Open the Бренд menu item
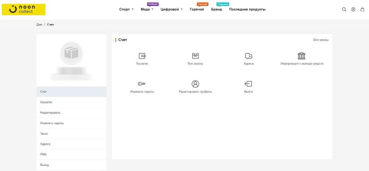The width and height of the screenshot is (369, 171). click(216, 9)
